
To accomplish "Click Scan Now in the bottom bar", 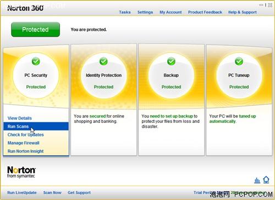I will (52, 193).
